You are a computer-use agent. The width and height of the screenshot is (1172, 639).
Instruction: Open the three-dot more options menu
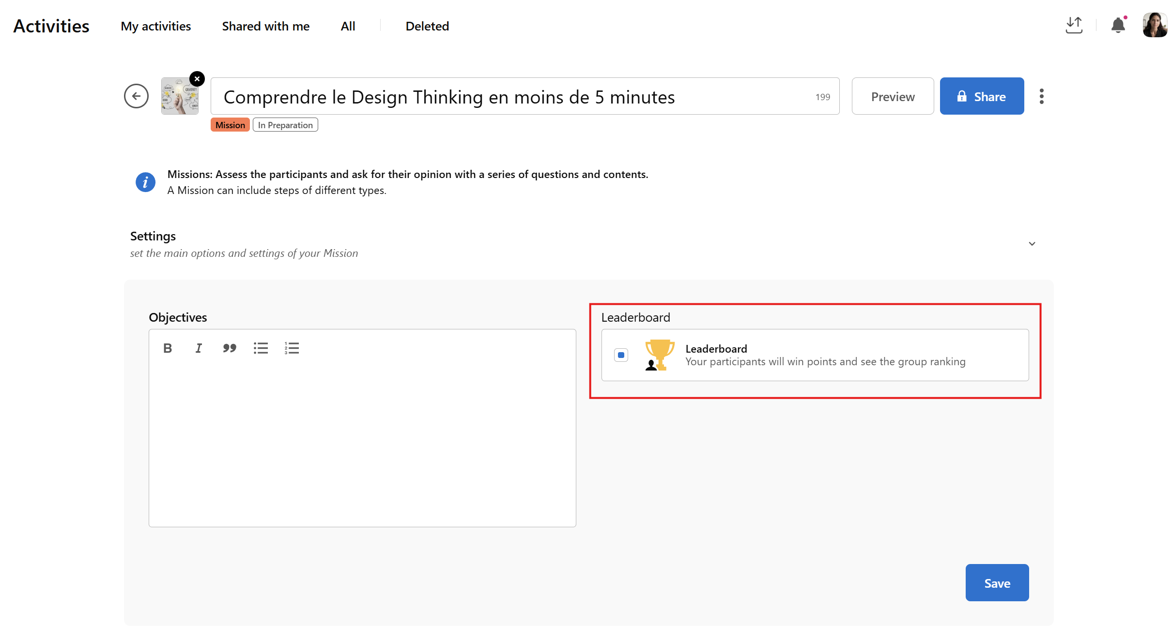point(1041,96)
